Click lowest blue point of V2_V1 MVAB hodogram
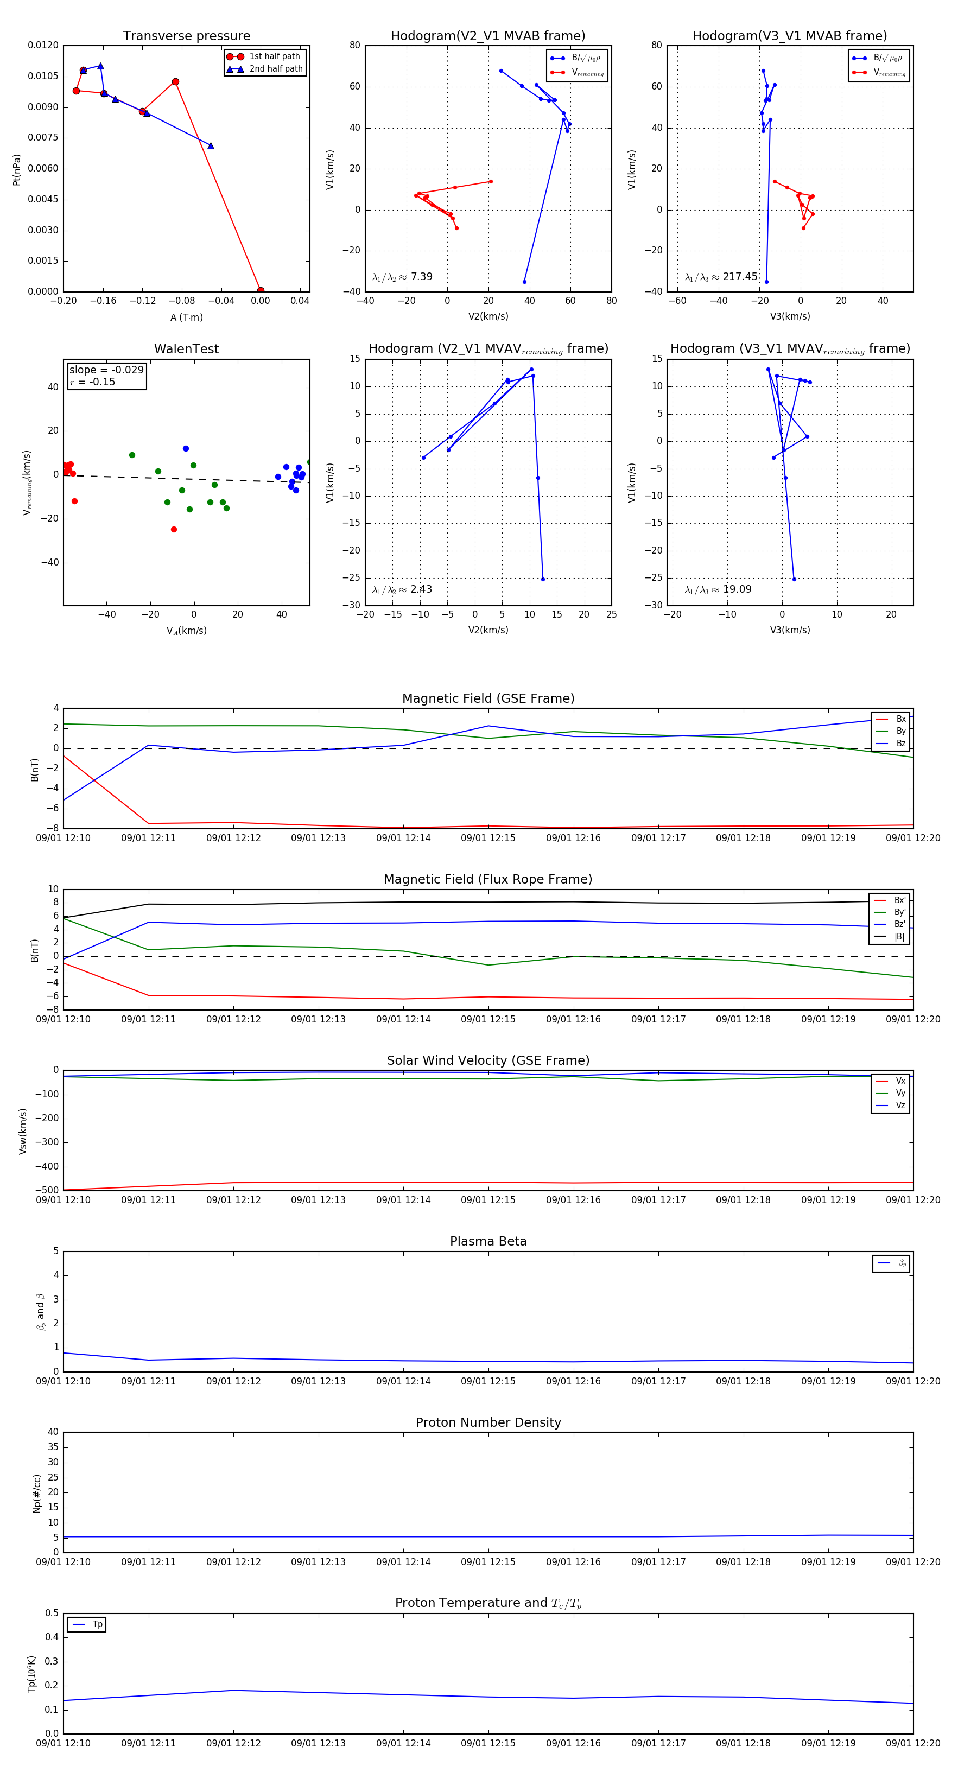Viewport: 977px width, 1791px height. click(524, 282)
